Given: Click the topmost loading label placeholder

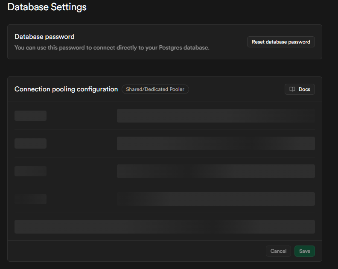Looking at the screenshot, I should tap(30, 116).
